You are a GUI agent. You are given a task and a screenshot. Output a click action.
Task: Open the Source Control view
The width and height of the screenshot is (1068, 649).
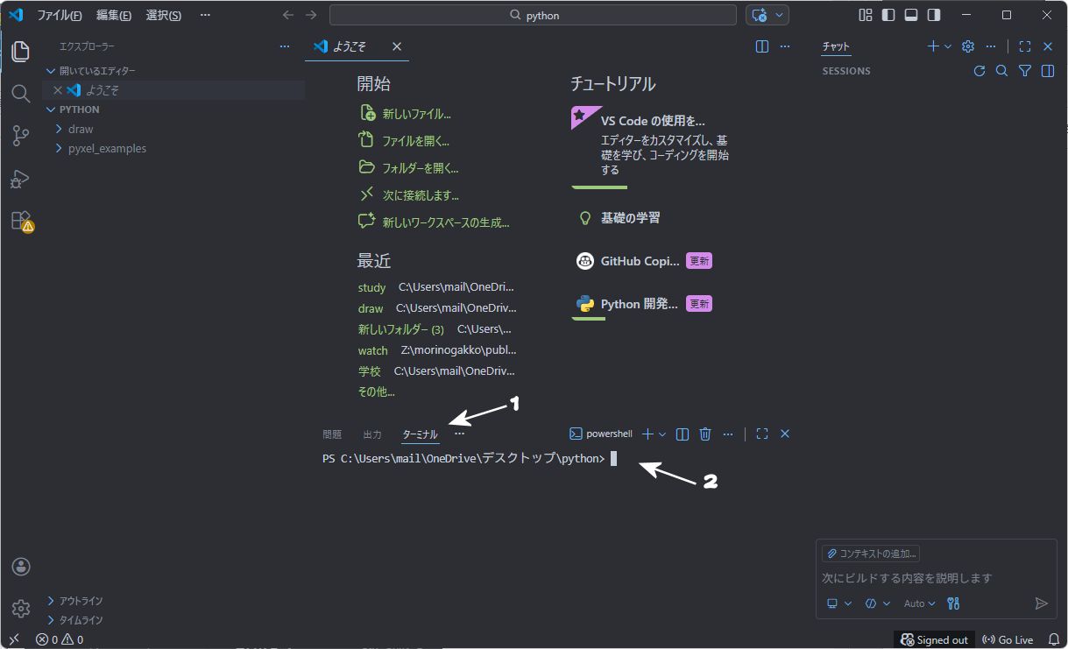[x=21, y=136]
